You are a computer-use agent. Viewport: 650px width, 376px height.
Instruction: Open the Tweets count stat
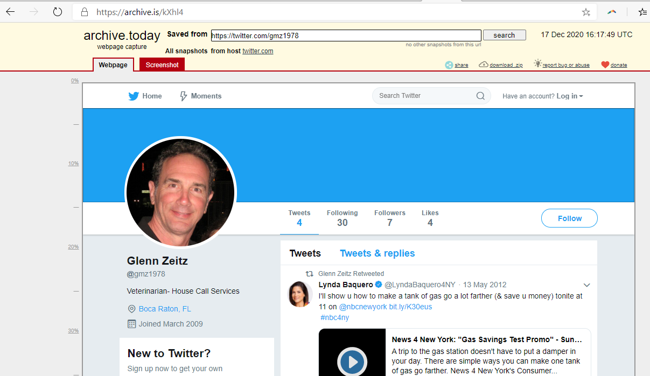(x=299, y=218)
